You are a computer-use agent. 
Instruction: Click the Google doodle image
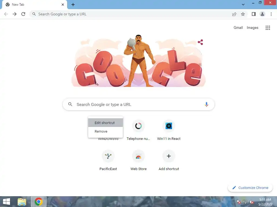click(x=138, y=61)
